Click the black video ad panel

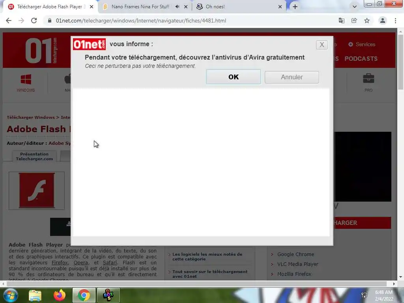(363, 167)
